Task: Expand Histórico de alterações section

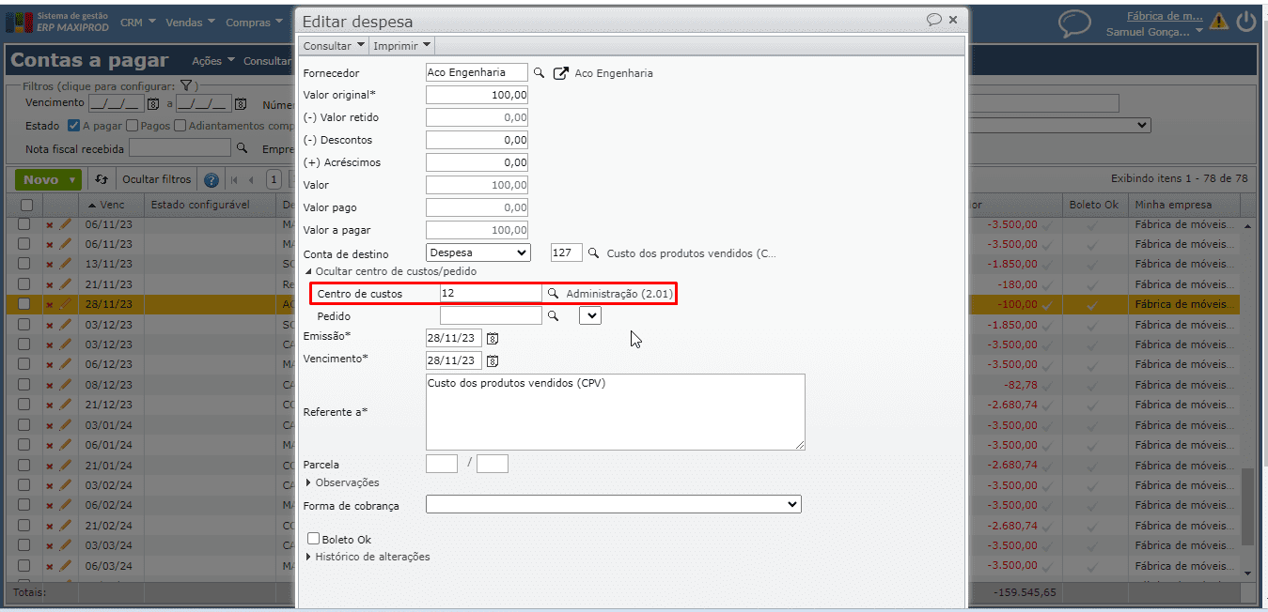Action: (368, 557)
